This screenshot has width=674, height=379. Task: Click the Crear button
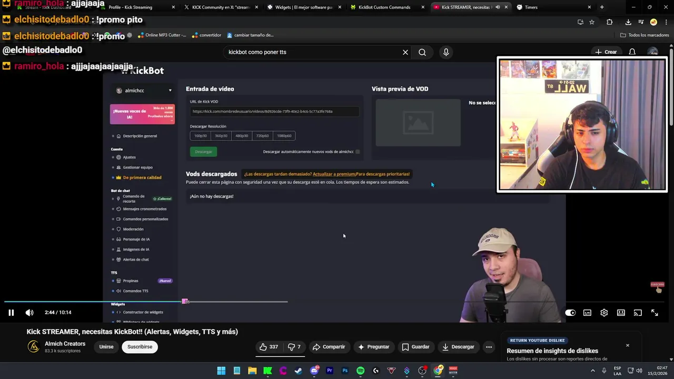coord(606,52)
